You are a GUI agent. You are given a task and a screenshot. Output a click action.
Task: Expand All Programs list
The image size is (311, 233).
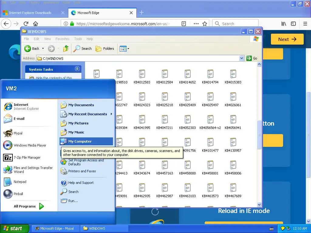point(29,206)
